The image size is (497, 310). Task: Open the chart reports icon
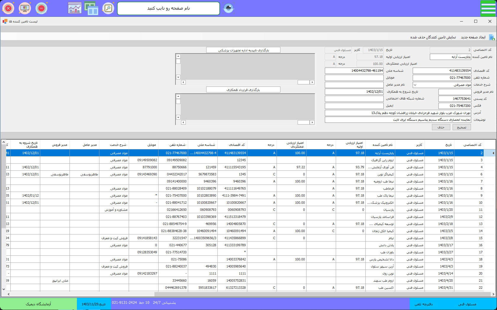coord(75,8)
